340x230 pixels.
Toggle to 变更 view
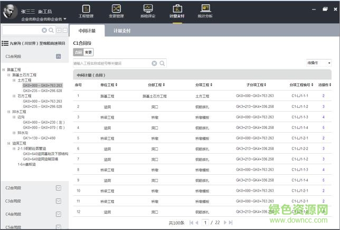click(89, 53)
